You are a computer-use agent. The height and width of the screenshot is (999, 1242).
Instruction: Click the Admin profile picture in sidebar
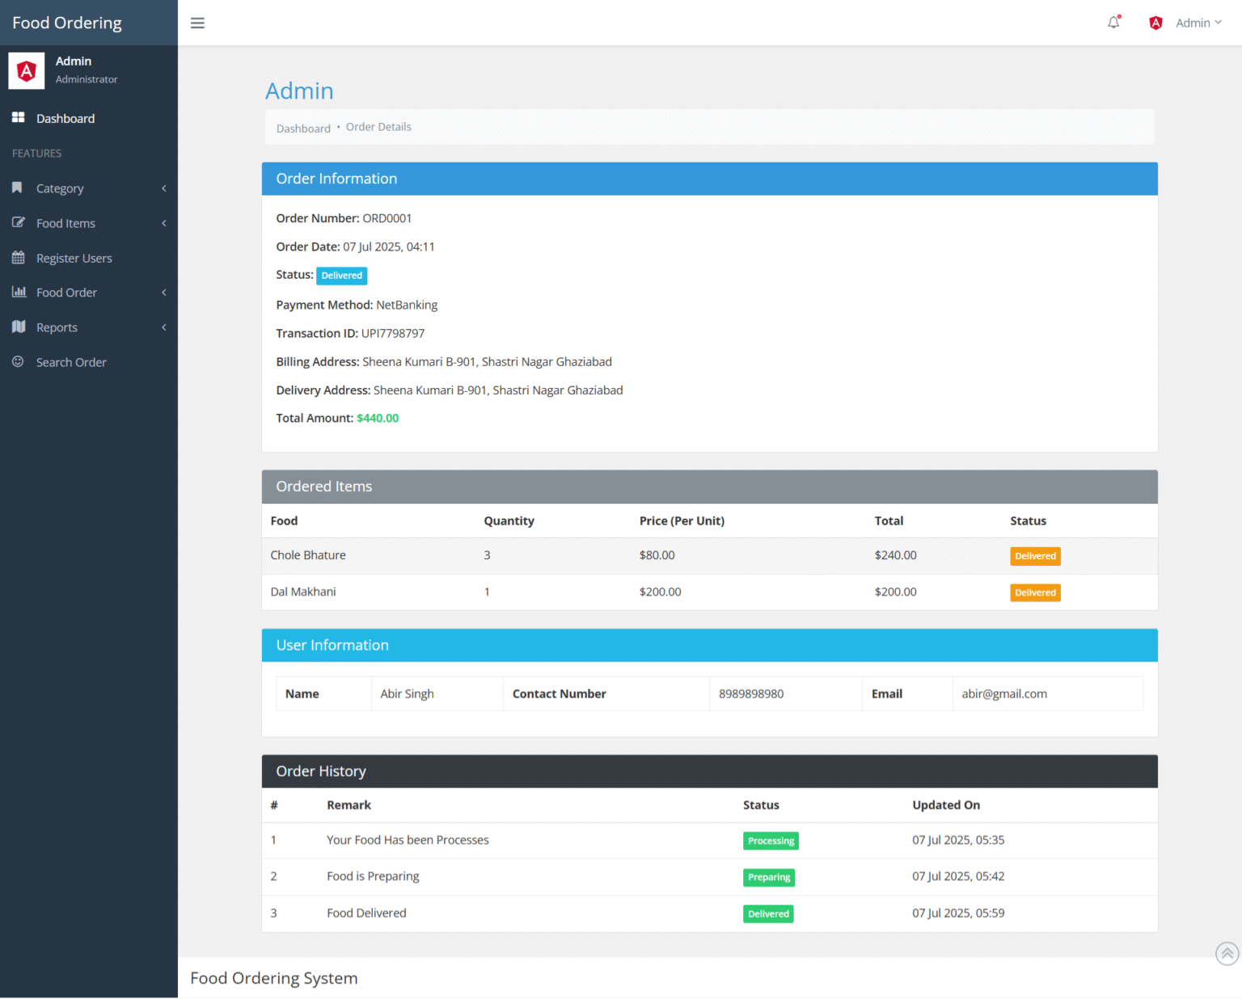(x=26, y=70)
